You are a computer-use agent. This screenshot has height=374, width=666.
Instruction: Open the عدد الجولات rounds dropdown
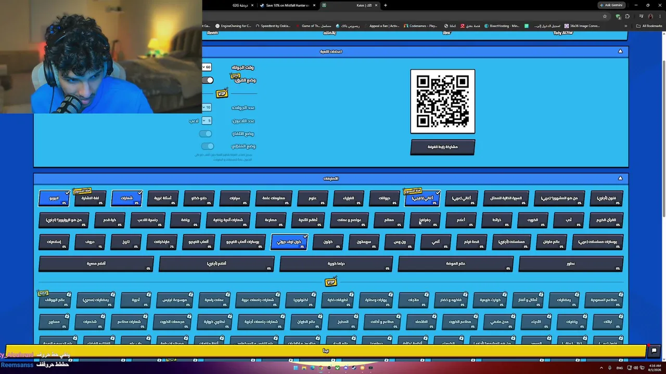[207, 108]
